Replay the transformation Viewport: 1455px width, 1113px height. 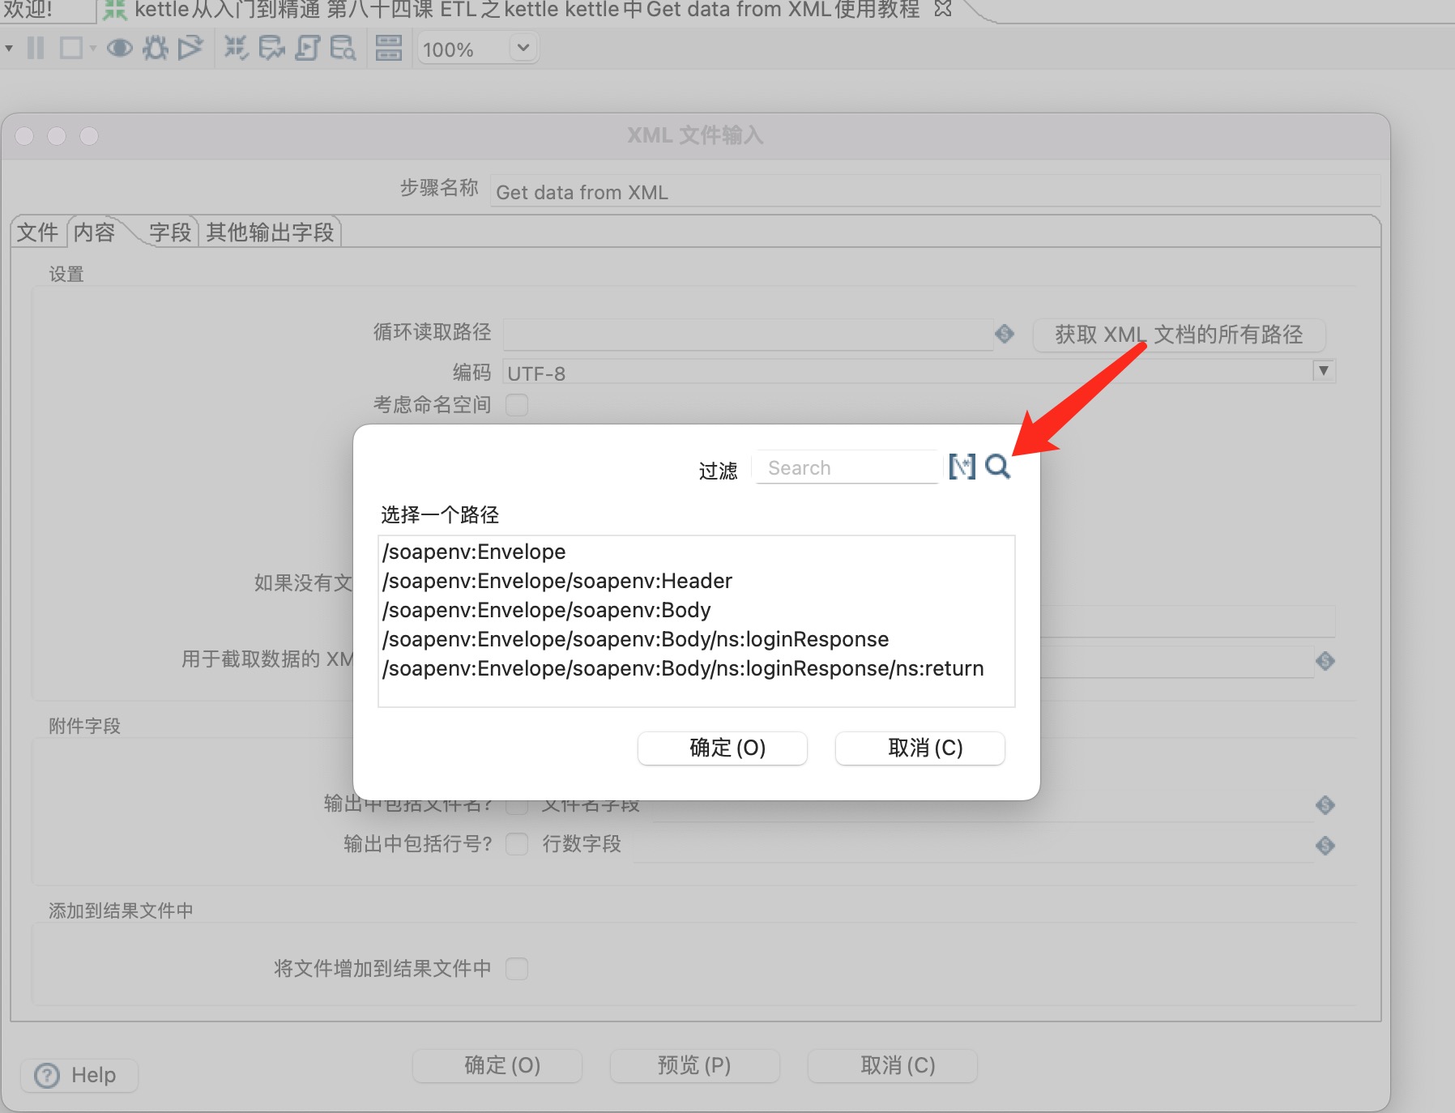[190, 48]
